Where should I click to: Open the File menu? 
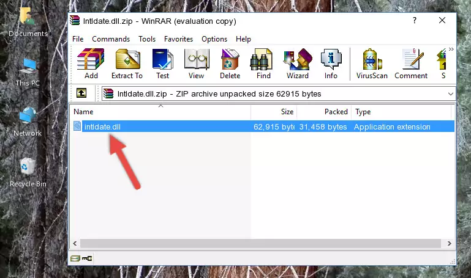pyautogui.click(x=78, y=39)
